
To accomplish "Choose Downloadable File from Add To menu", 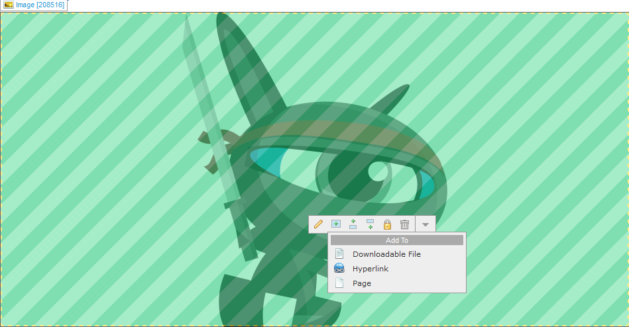I will pos(397,254).
